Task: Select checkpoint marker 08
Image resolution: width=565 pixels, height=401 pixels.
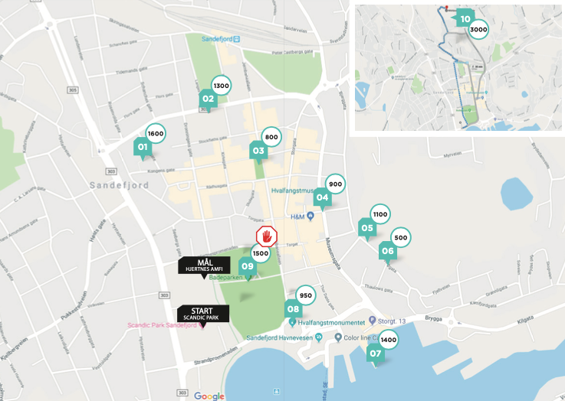Action: point(294,309)
